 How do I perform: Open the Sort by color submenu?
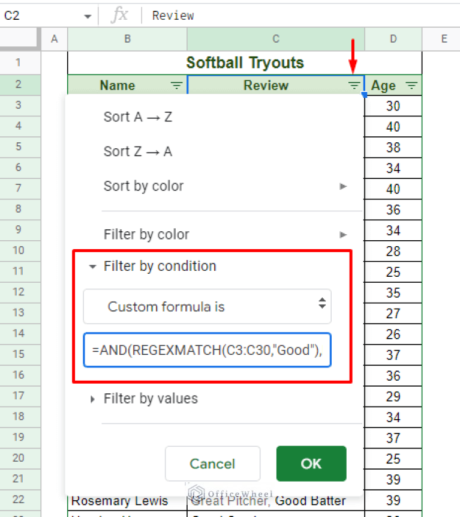coord(144,186)
